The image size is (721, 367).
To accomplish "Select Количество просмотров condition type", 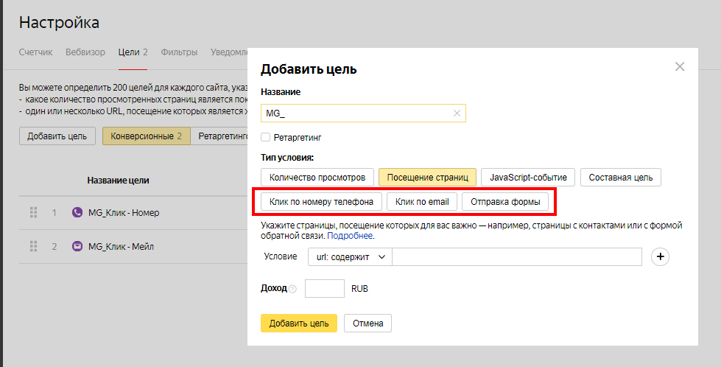I will 317,177.
